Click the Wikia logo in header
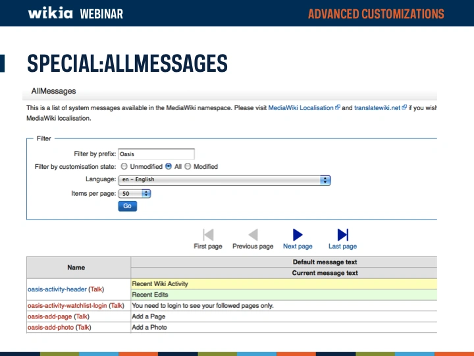Viewport: 474px width, 356px height. click(50, 13)
